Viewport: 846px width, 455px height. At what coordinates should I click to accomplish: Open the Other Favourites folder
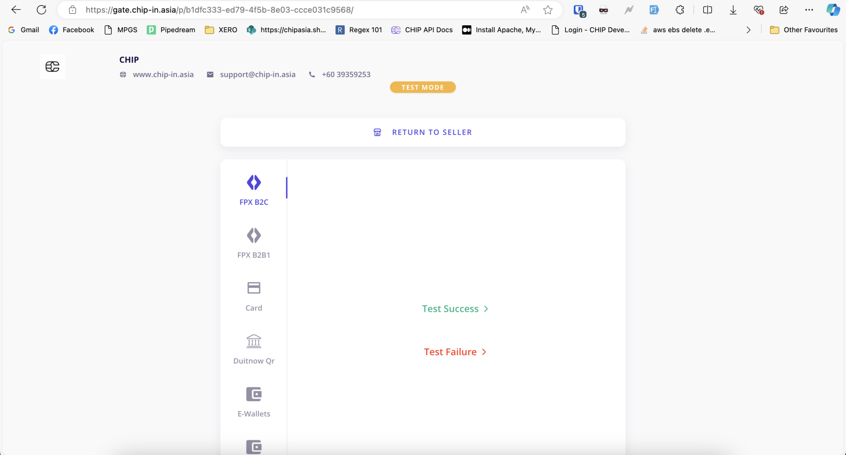click(x=804, y=30)
